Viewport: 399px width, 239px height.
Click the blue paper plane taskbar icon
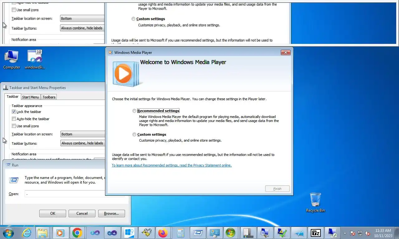299,233
